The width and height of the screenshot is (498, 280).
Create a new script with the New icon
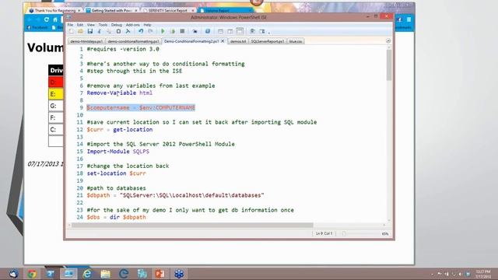pos(71,31)
